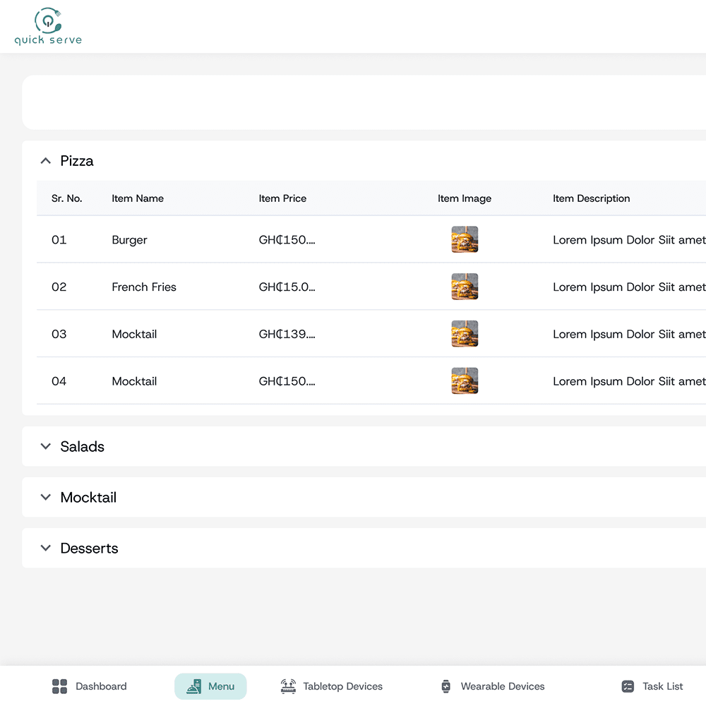Open the French Fries image thumbnail

465,287
